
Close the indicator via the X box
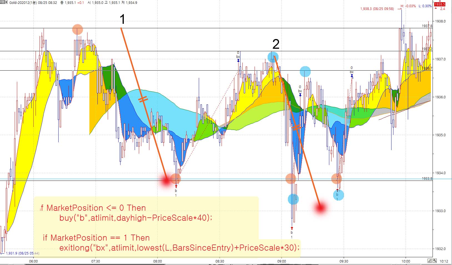click(x=6, y=2)
